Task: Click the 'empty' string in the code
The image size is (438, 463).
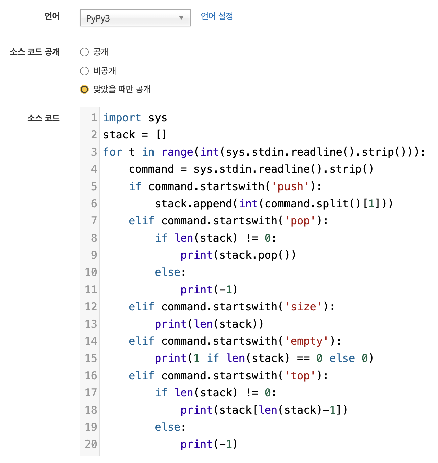Action: coord(306,341)
